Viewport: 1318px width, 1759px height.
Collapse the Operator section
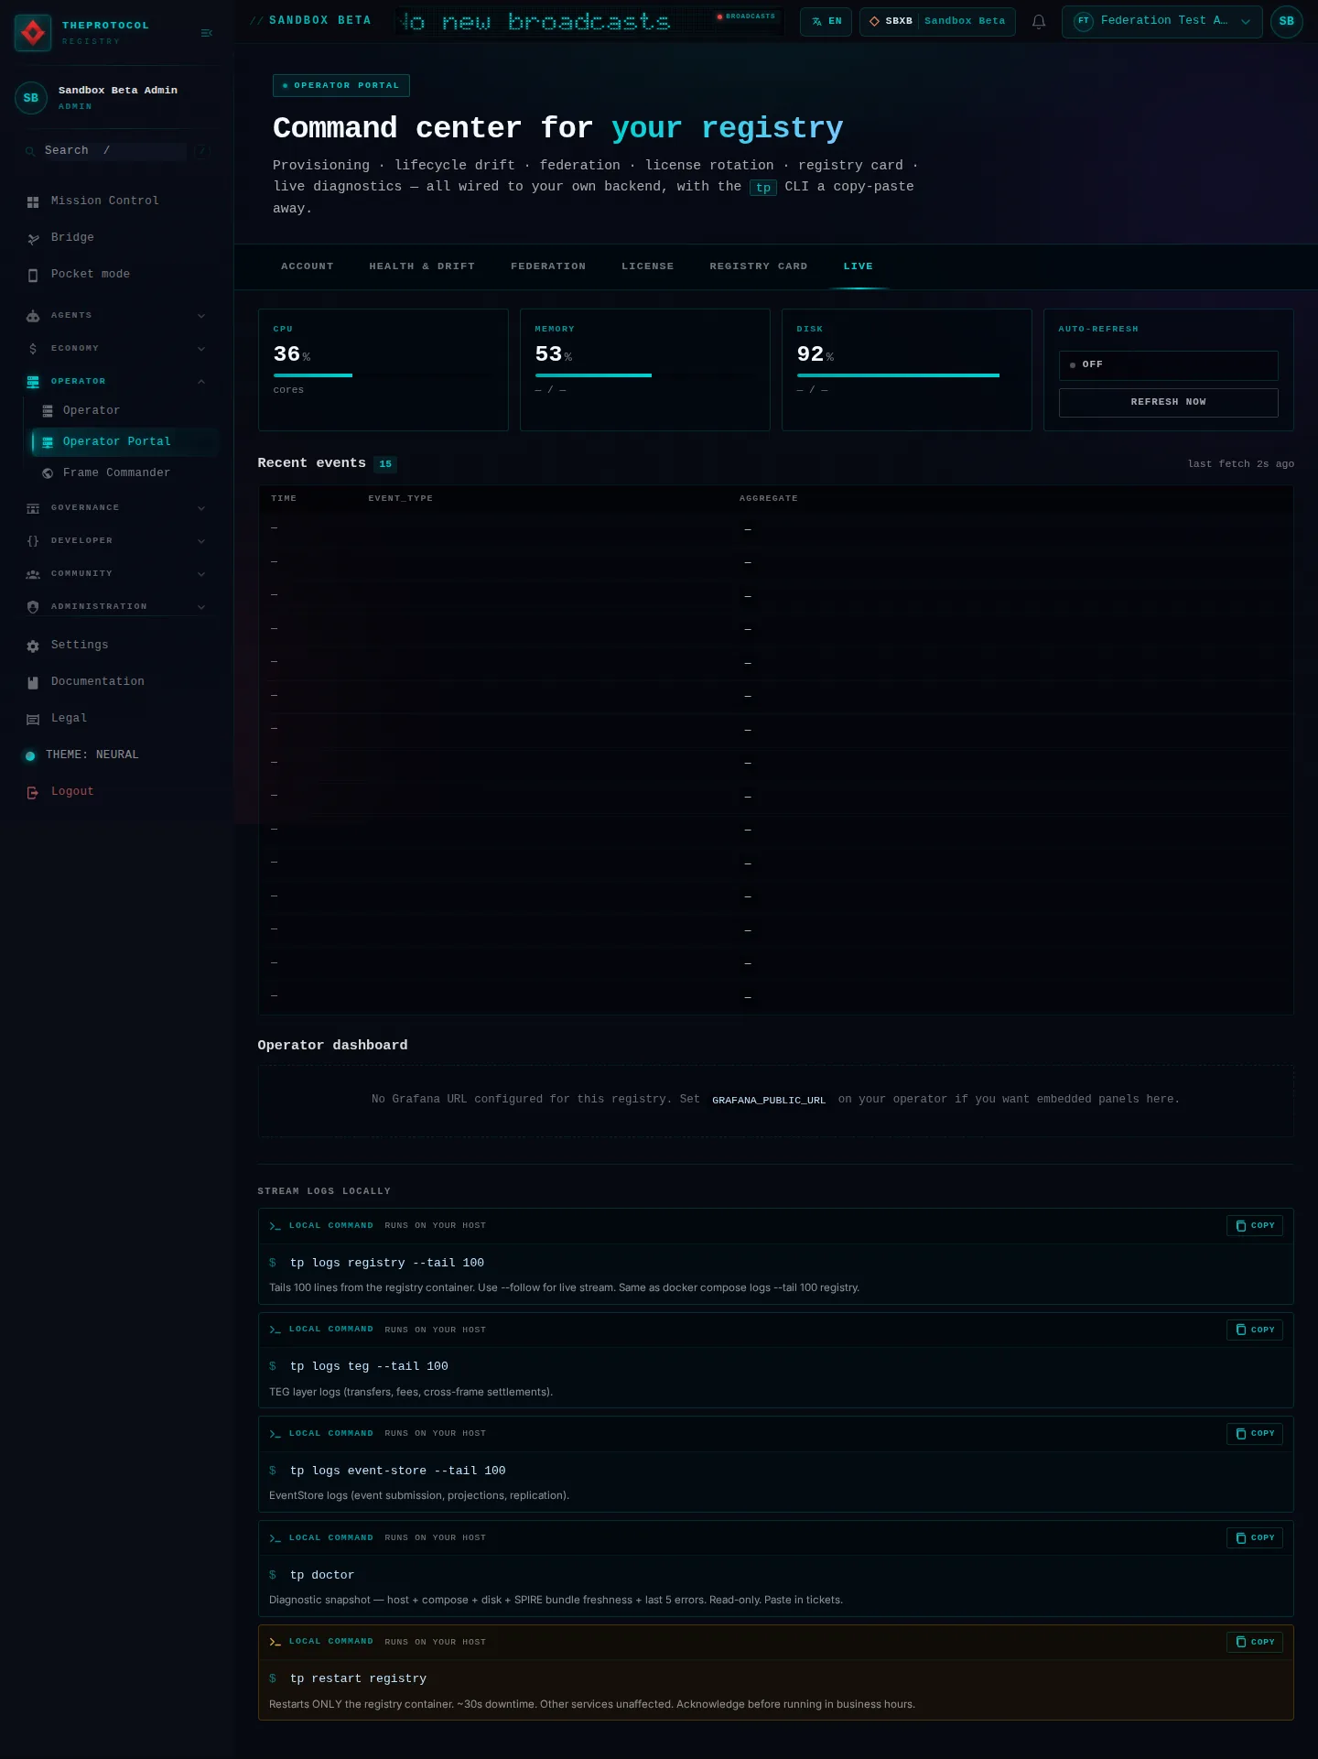pyautogui.click(x=116, y=382)
